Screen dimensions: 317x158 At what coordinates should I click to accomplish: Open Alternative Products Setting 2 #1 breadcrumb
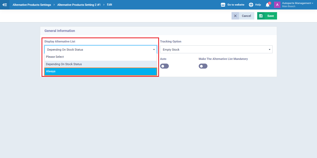point(79,5)
